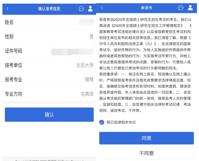Select 报考单位 row showing 北京大学
The image size is (199, 161).
point(49,65)
